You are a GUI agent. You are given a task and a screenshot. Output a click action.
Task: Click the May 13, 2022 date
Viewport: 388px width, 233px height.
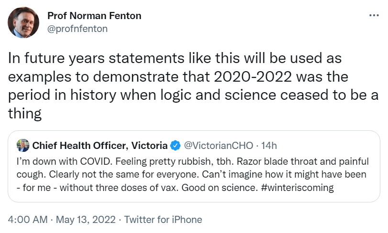tap(86, 220)
